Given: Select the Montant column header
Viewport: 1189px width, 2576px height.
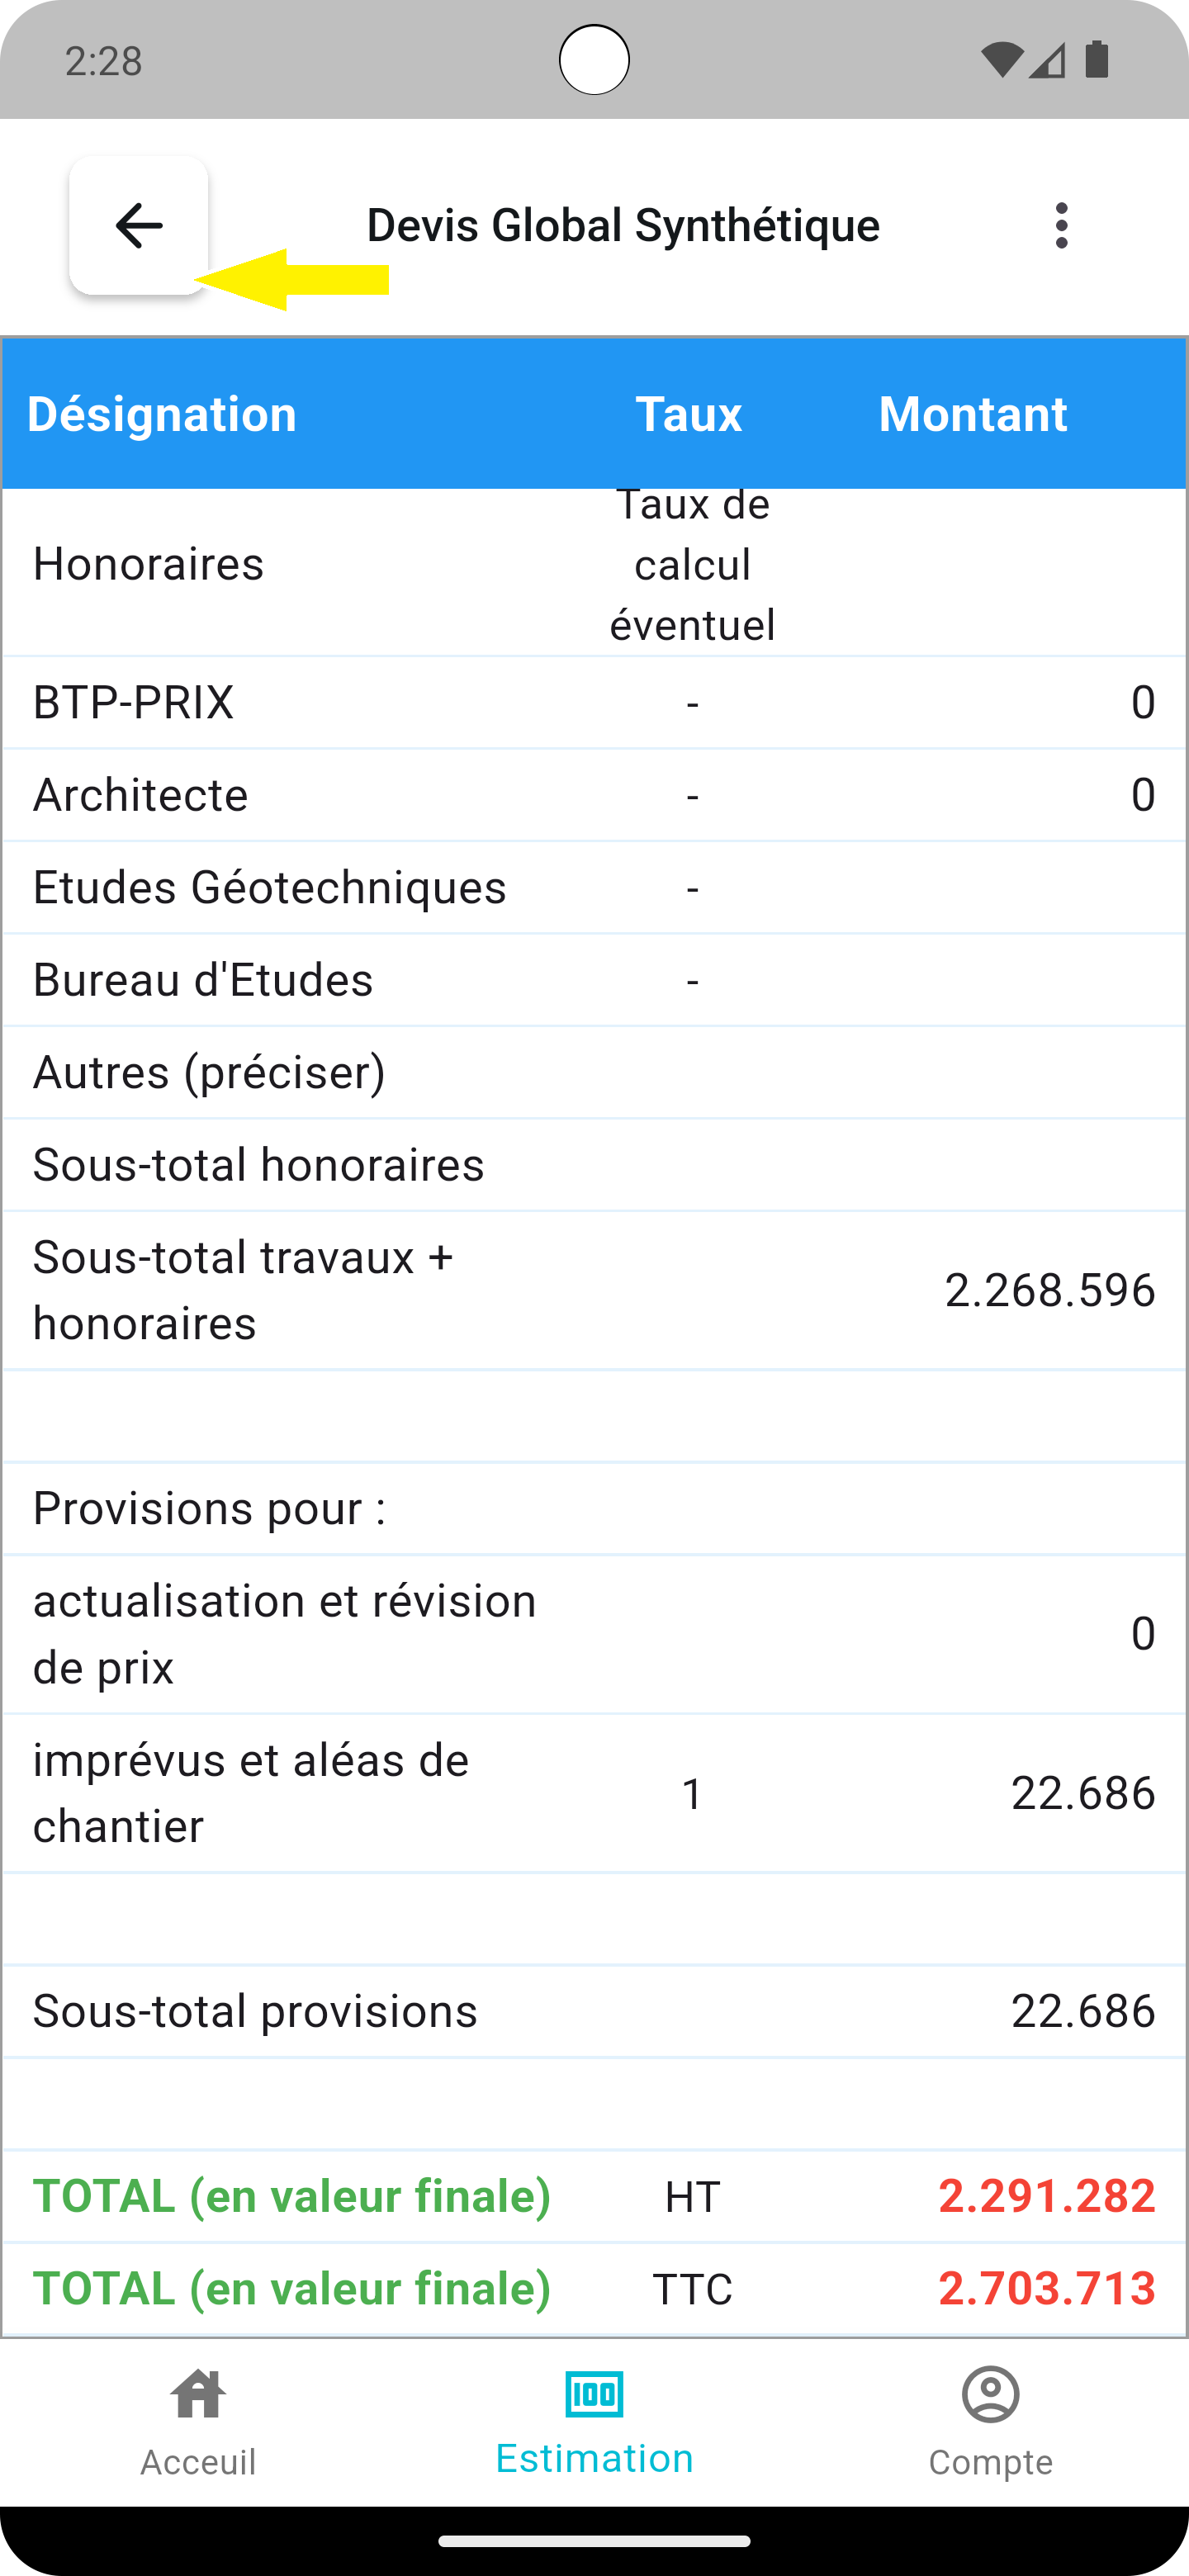Looking at the screenshot, I should pyautogui.click(x=973, y=414).
